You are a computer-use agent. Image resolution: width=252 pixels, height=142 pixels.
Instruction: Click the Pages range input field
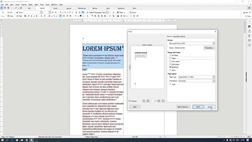click(x=196, y=58)
